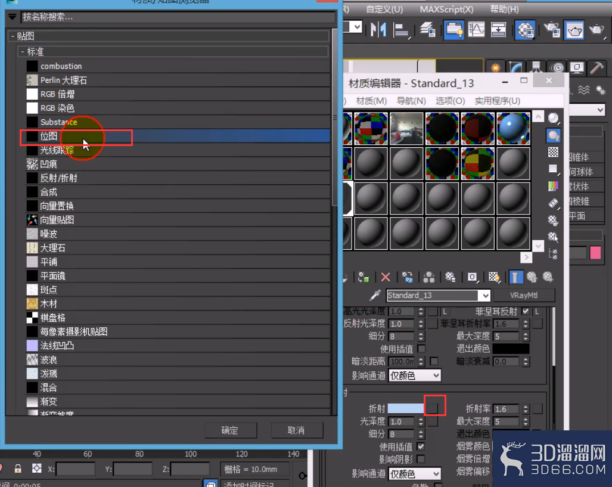
Task: Collapse the 标准 subgroup in browser
Action: [x=23, y=51]
